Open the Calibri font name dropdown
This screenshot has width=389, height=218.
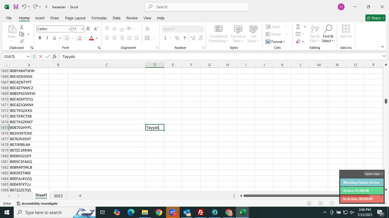[69, 29]
